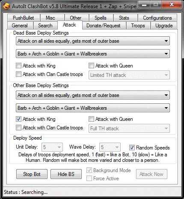Go to the PushBullet tab
184x199 pixels.
point(24,18)
